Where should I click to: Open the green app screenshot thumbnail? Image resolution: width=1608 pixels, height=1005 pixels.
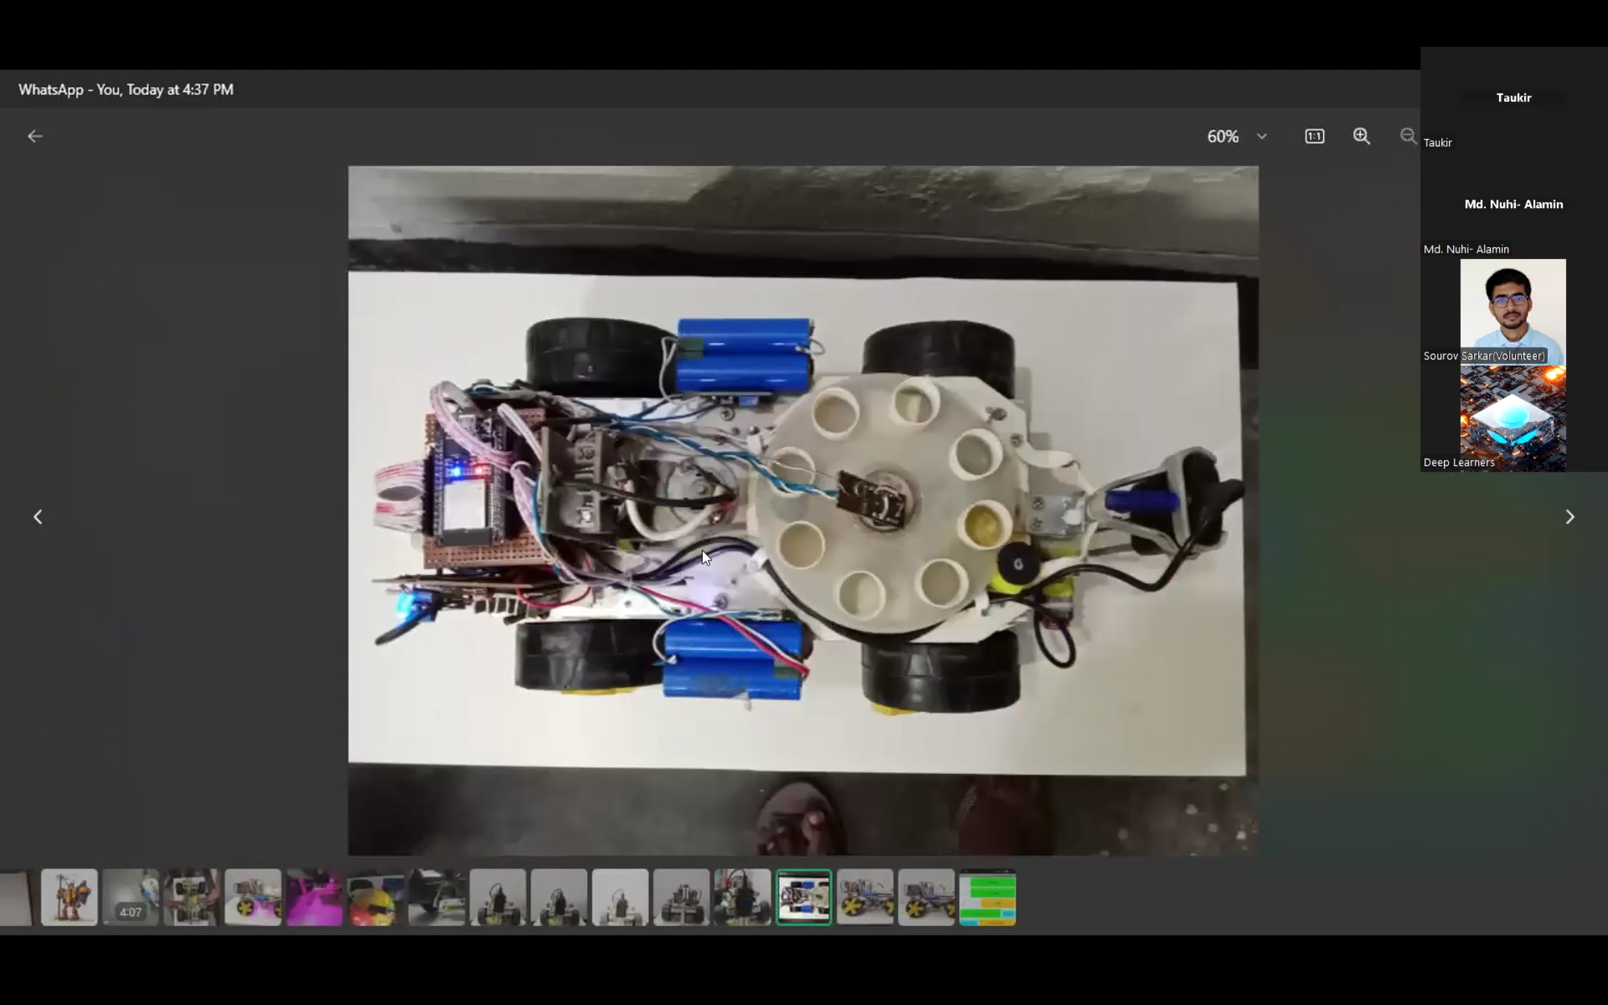988,898
